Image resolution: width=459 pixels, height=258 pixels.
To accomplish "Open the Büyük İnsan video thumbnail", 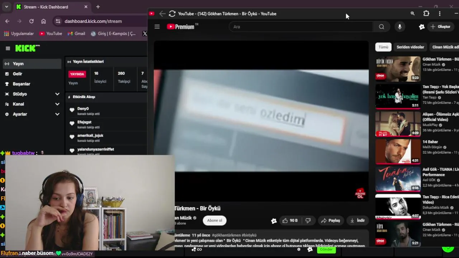I will coord(398,68).
